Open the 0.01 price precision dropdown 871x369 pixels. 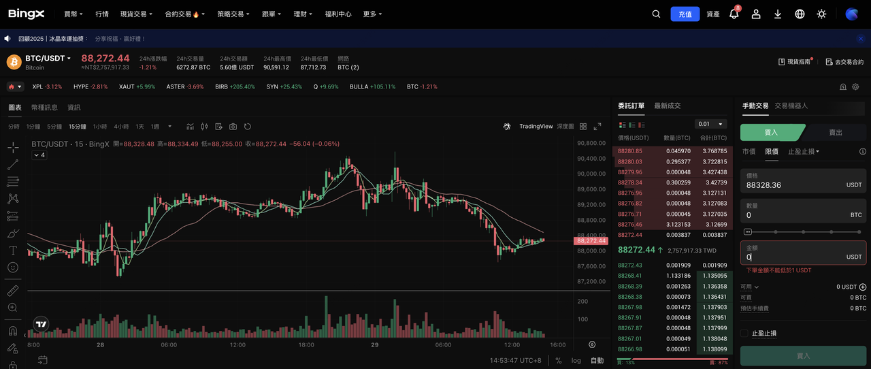(x=710, y=124)
